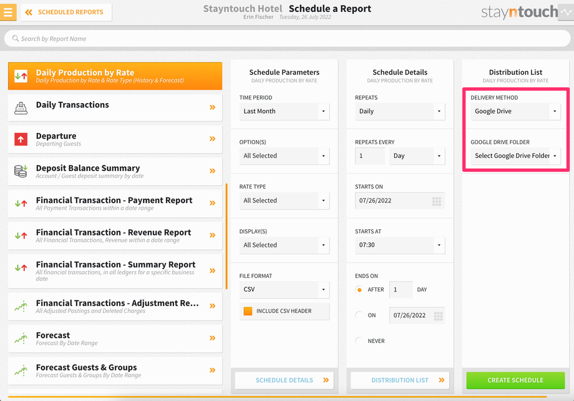This screenshot has width=574, height=401.
Task: Open Forecast Guests & Groups chevron
Action: point(212,370)
